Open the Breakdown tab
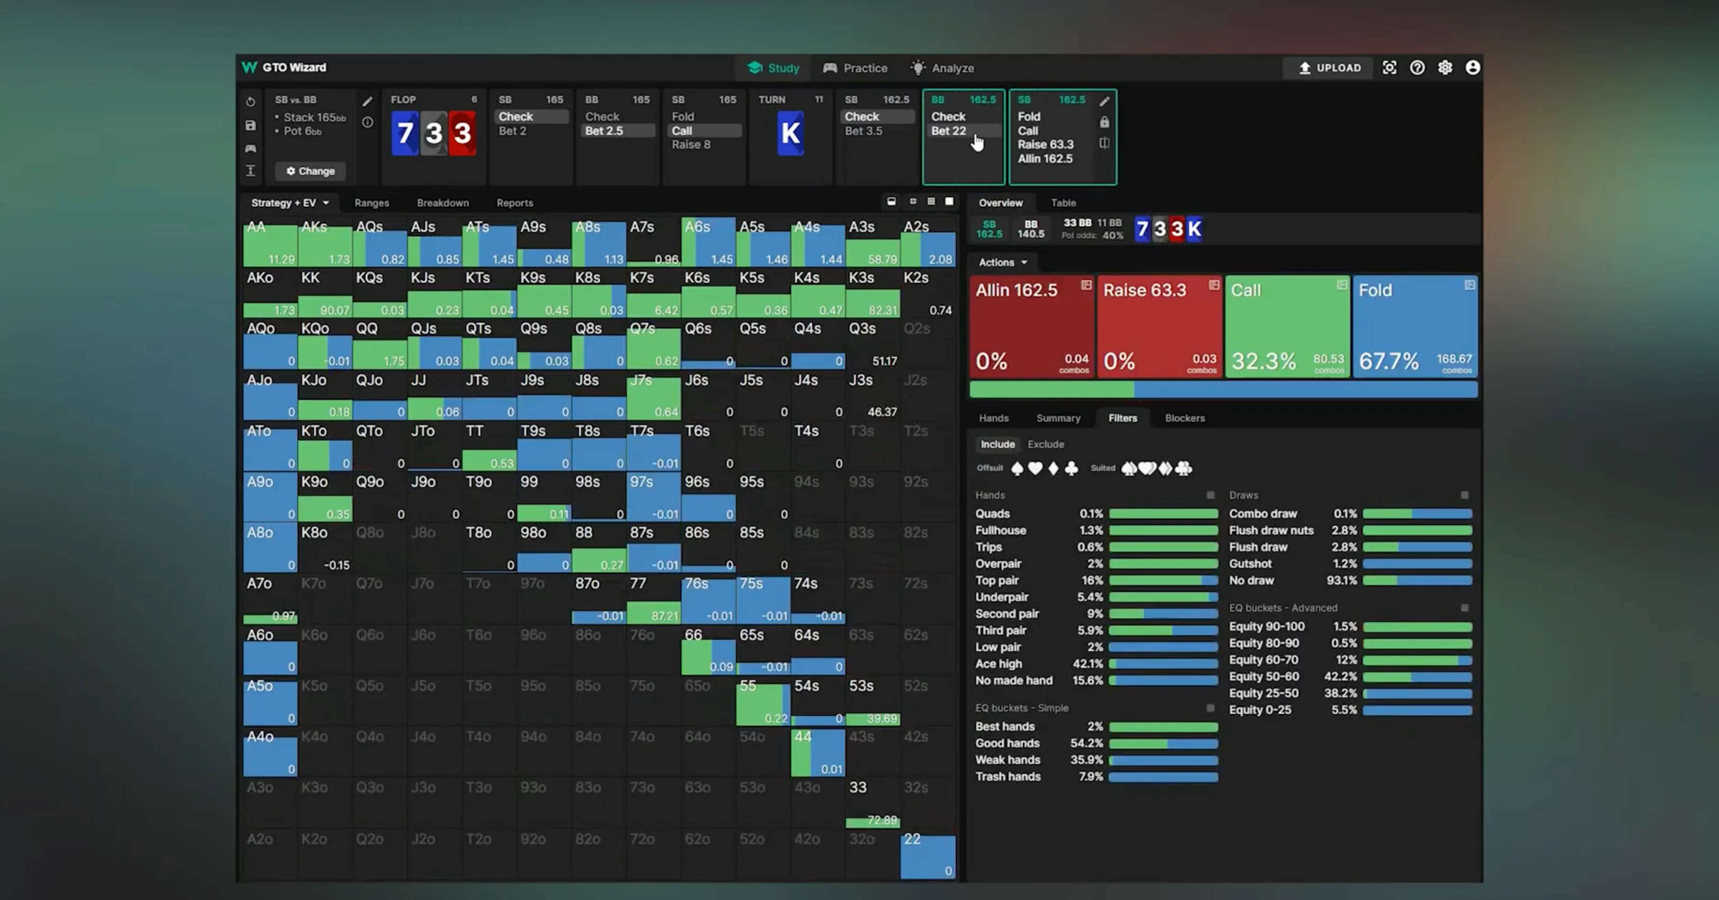The height and width of the screenshot is (900, 1719). click(442, 203)
